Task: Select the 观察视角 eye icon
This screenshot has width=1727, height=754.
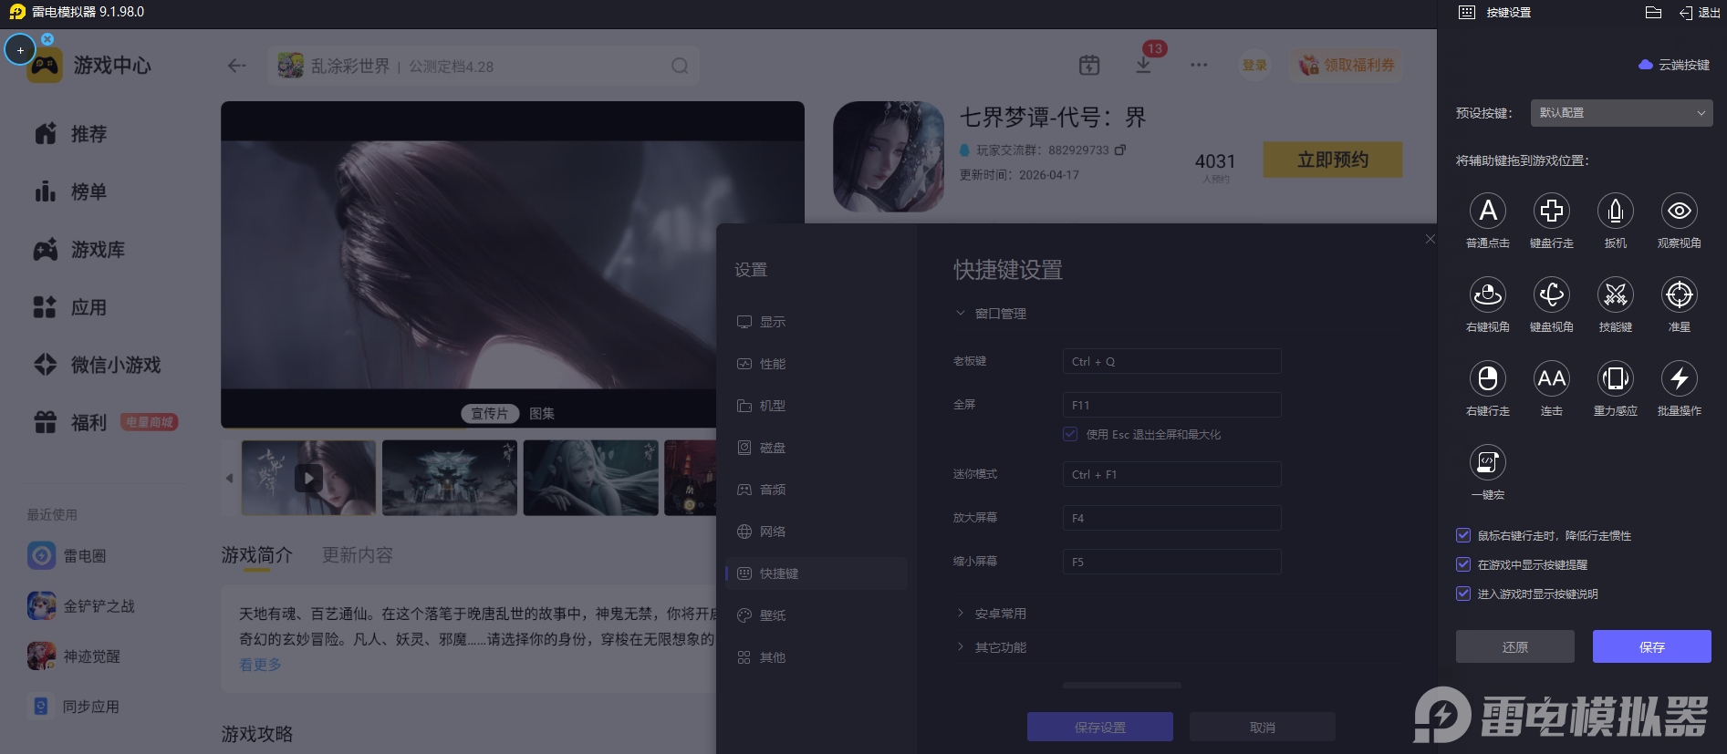Action: click(1679, 212)
